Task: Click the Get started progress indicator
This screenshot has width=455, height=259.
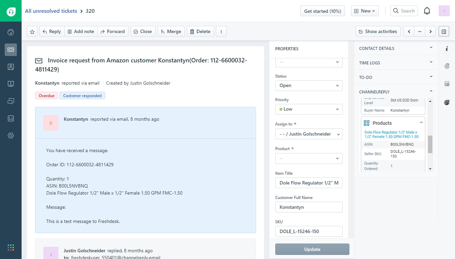Action: 322,10
